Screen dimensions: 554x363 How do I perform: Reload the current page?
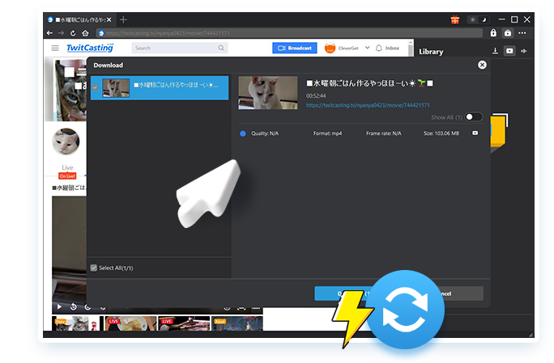[73, 33]
